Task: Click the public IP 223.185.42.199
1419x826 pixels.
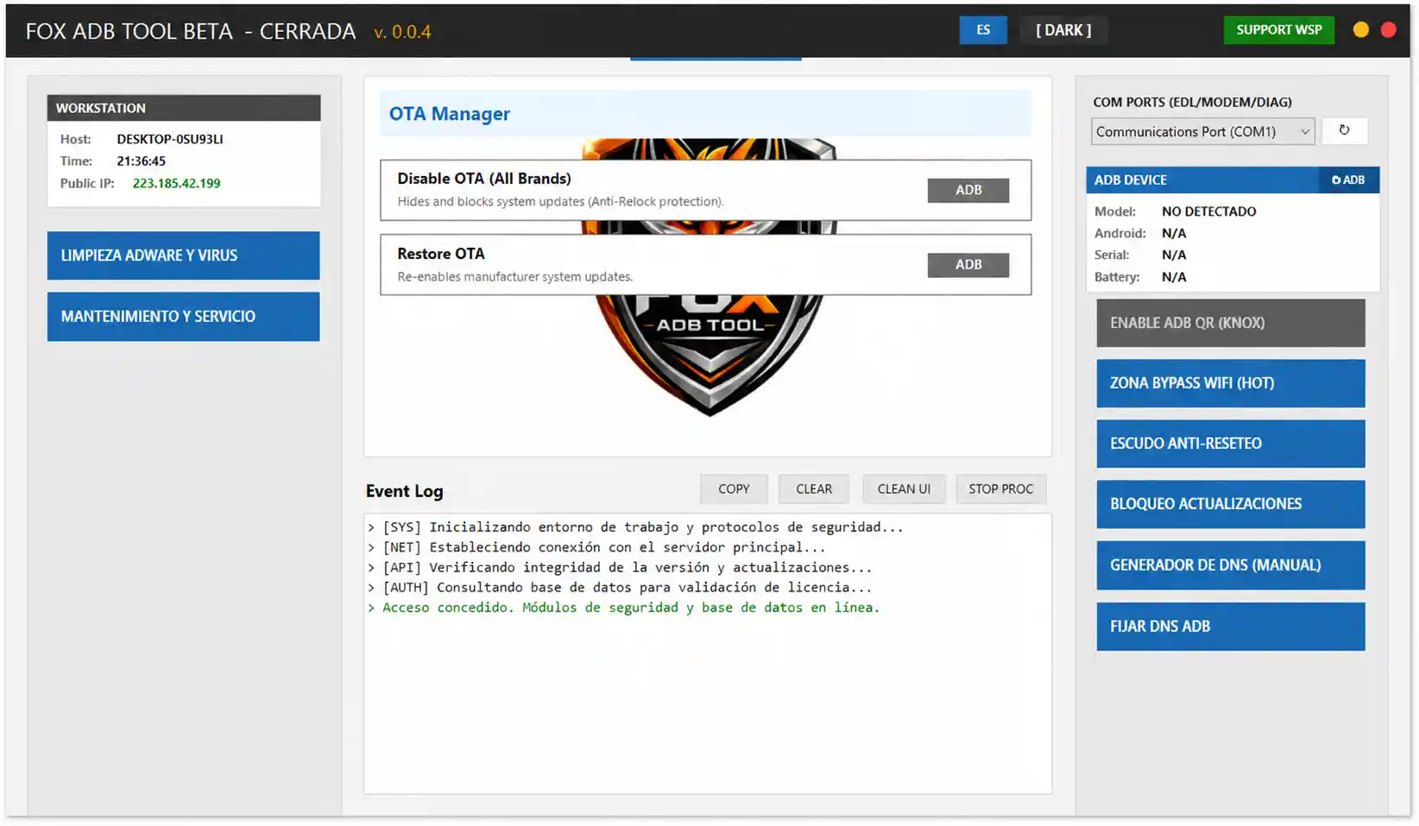Action: pyautogui.click(x=176, y=183)
